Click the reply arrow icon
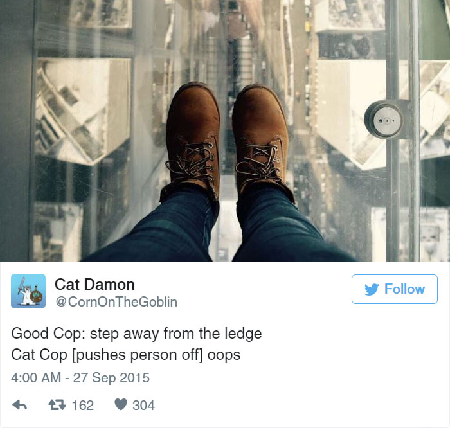The height and width of the screenshot is (428, 450). 19,405
